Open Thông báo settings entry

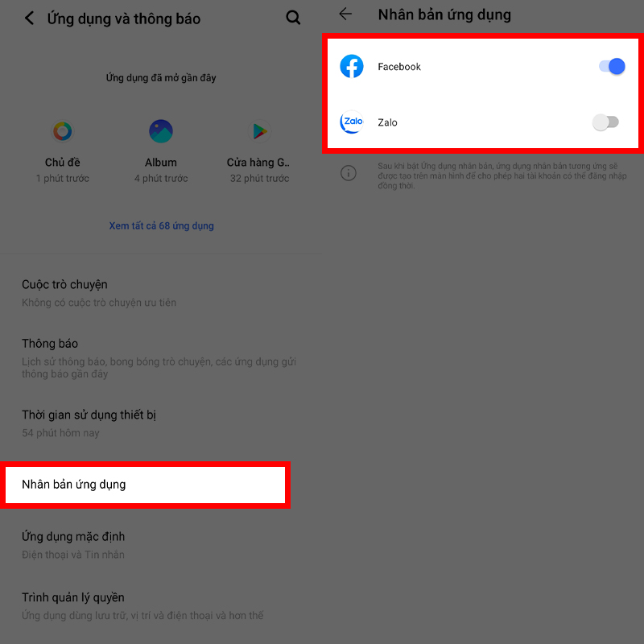click(160, 358)
